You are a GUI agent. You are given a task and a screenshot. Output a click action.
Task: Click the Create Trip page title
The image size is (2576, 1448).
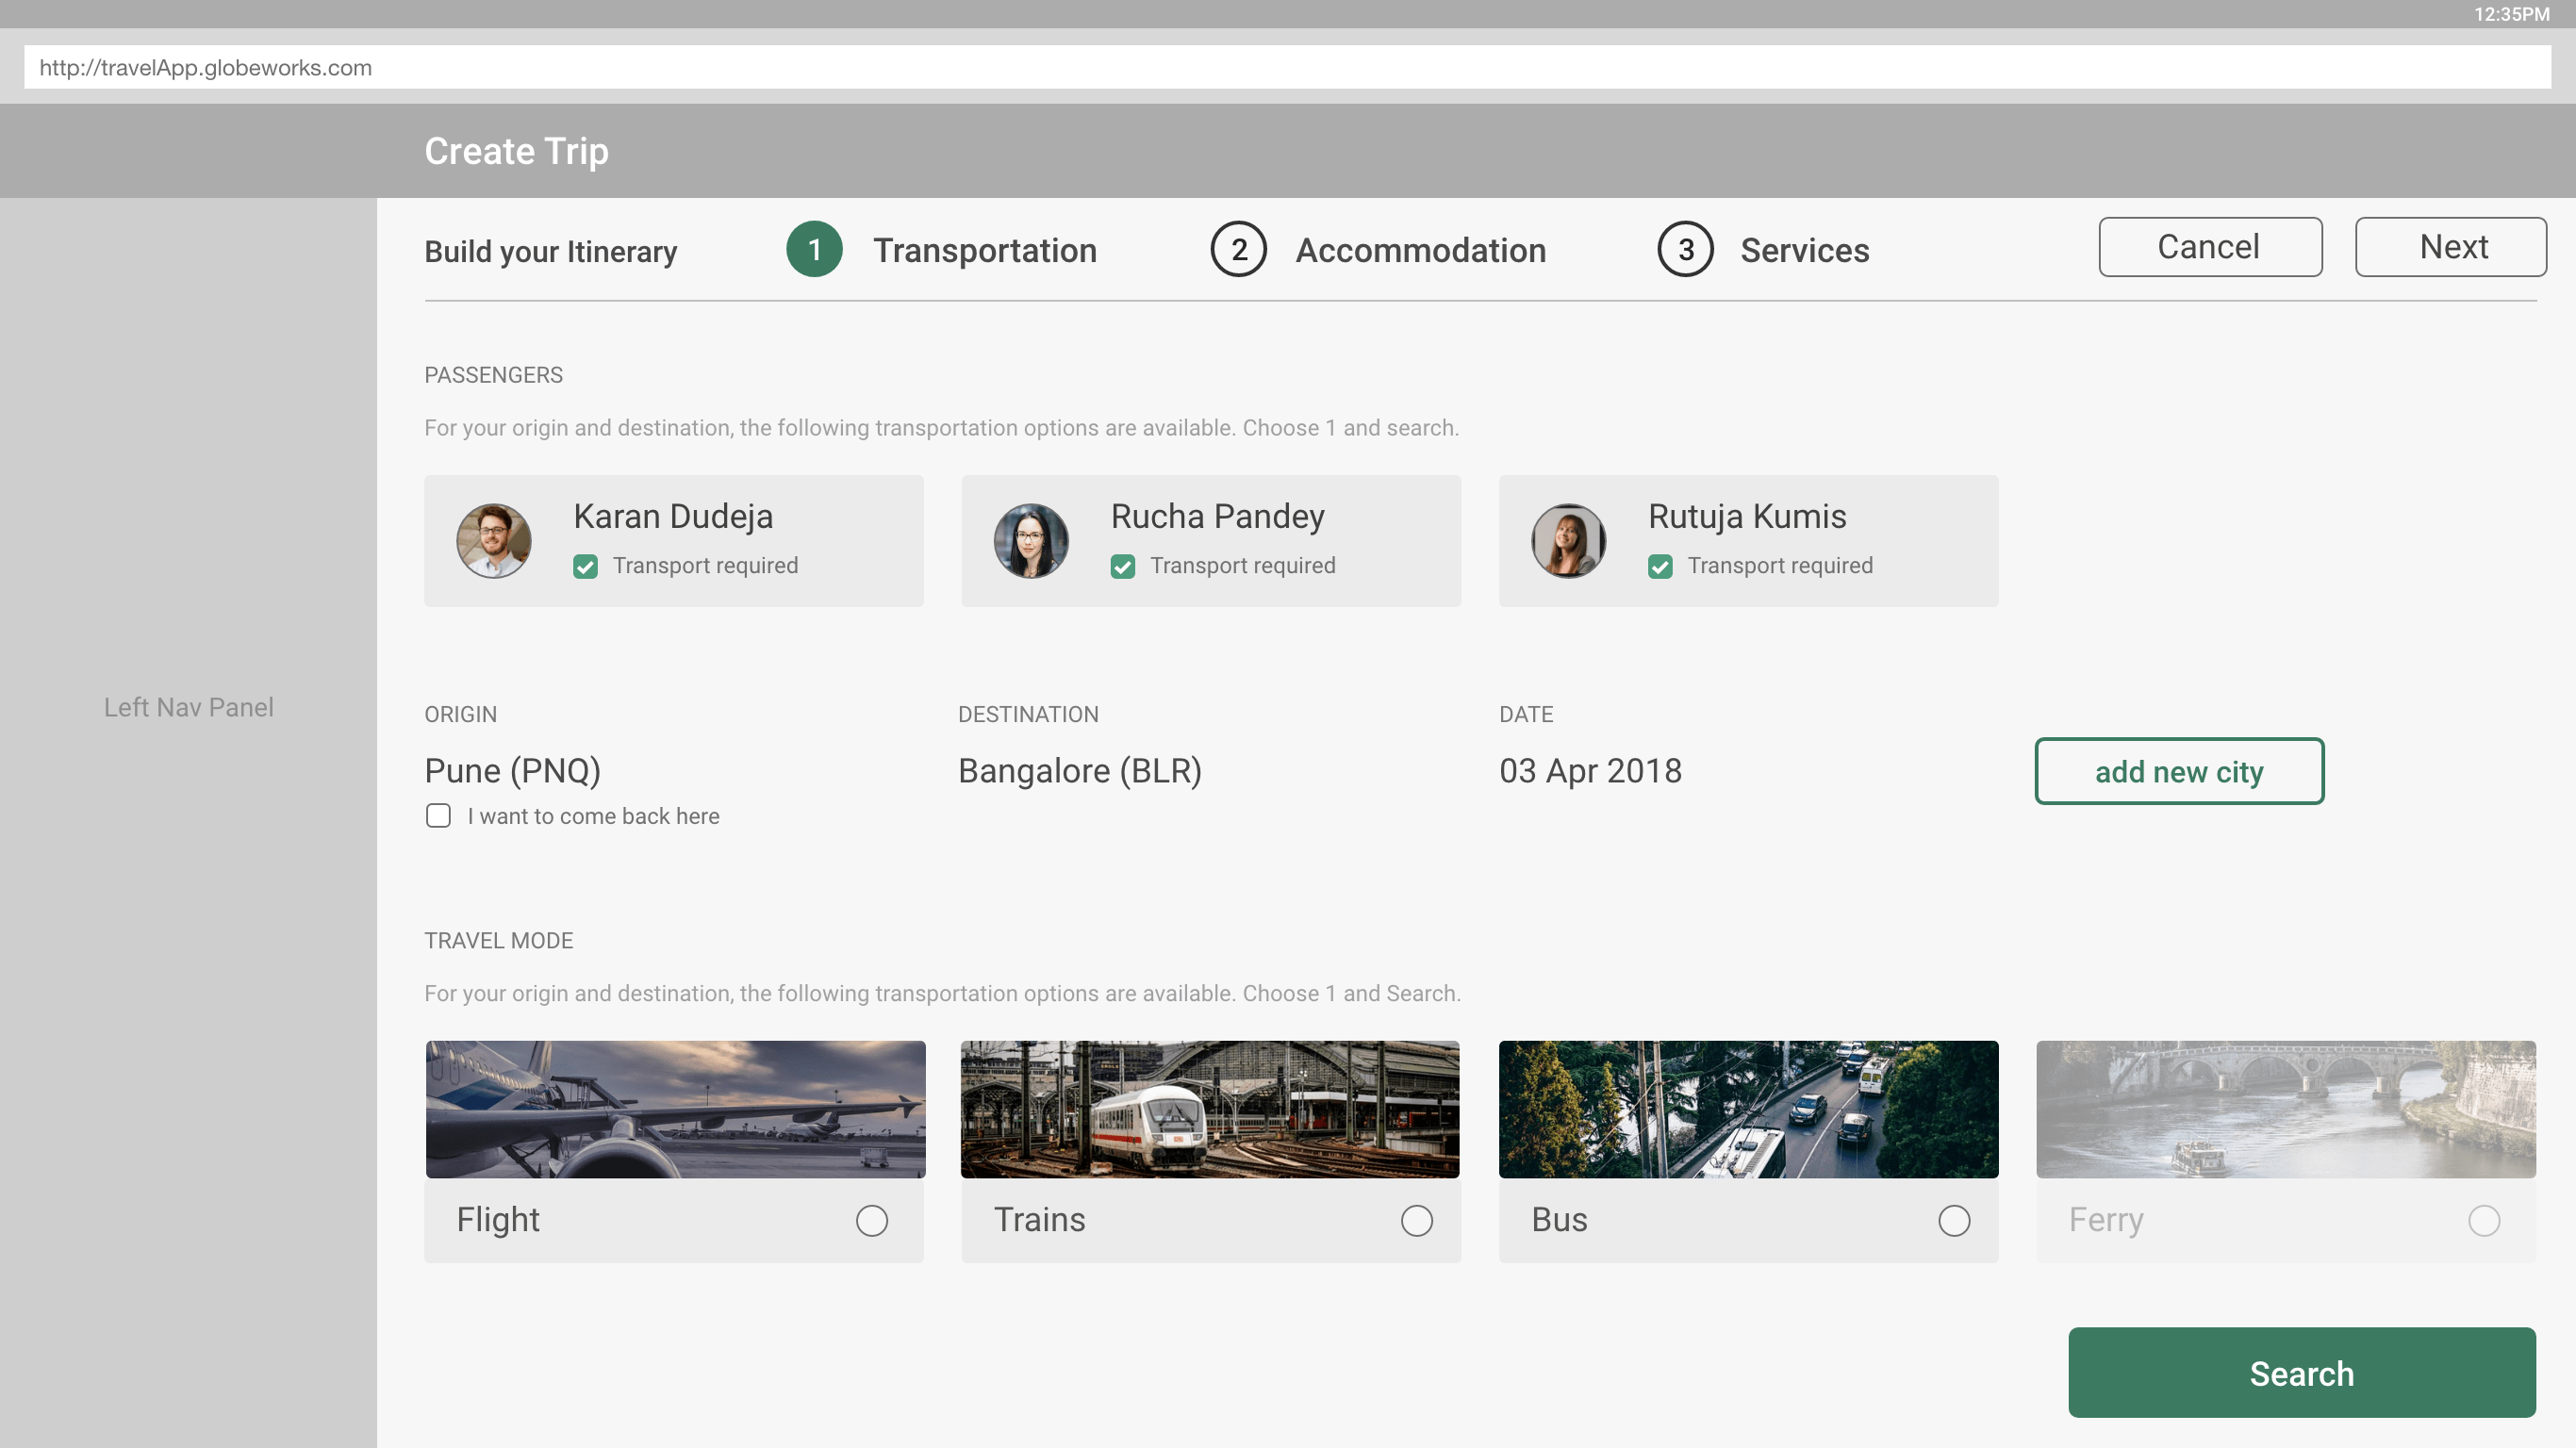[x=516, y=151]
